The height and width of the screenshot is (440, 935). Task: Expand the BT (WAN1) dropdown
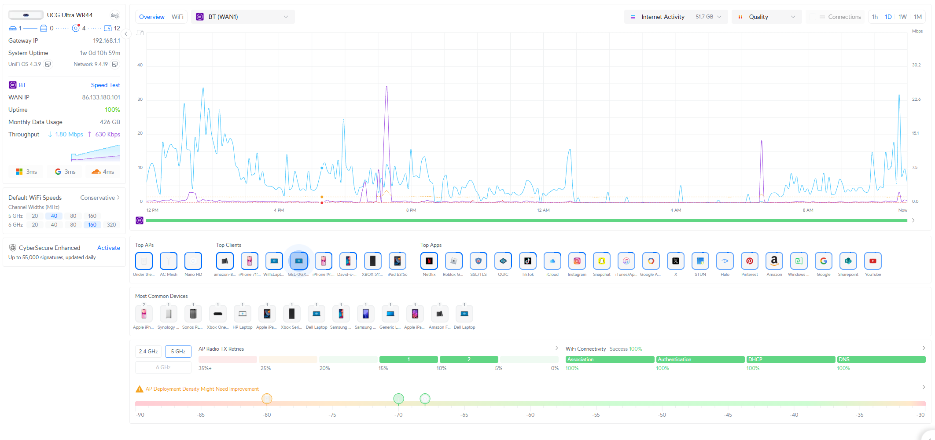click(x=243, y=17)
